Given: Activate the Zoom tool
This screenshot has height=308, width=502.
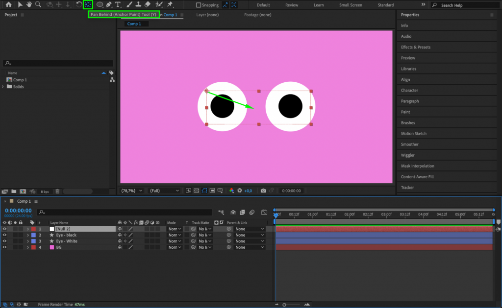Looking at the screenshot, I should 38,4.
